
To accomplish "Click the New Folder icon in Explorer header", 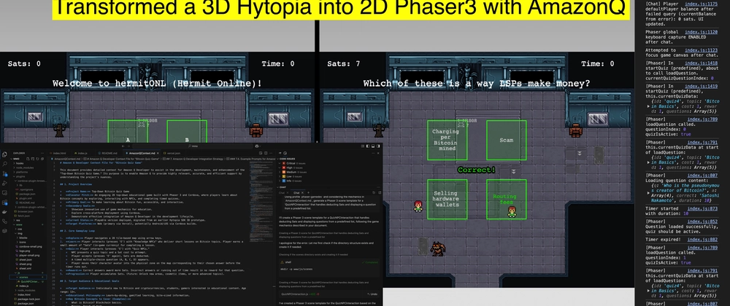I will [x=33, y=159].
